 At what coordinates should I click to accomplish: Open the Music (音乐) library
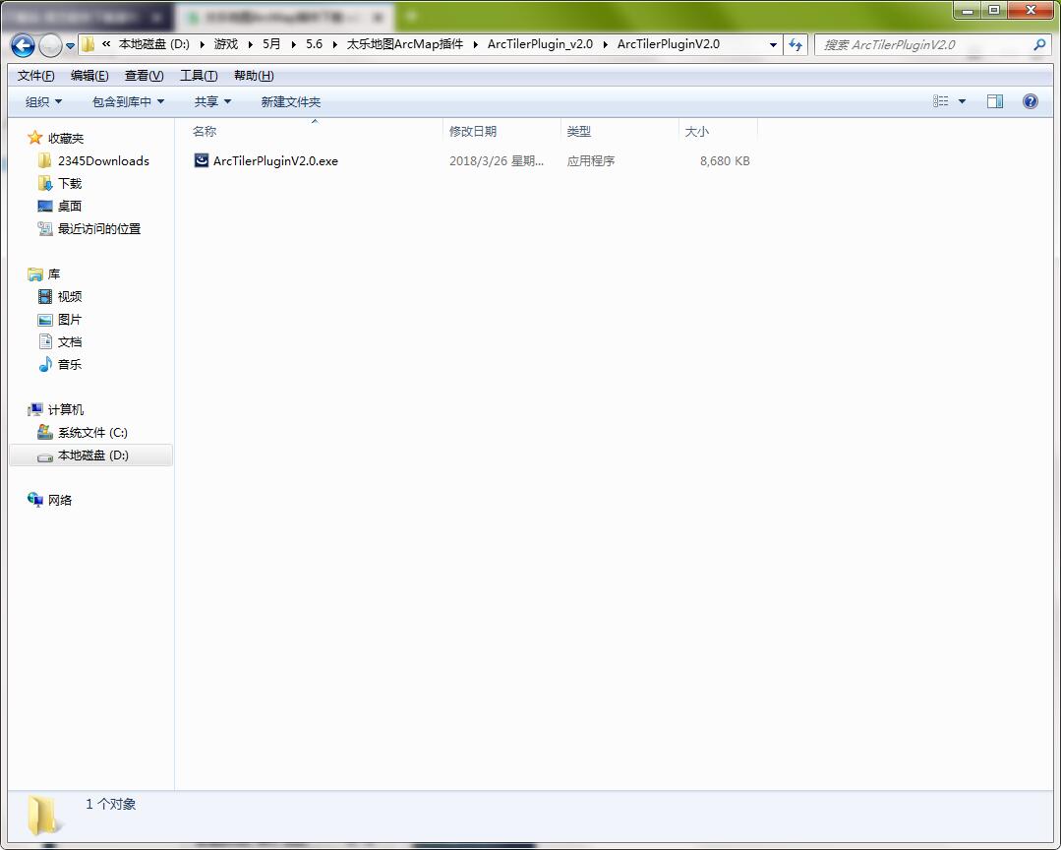(69, 364)
